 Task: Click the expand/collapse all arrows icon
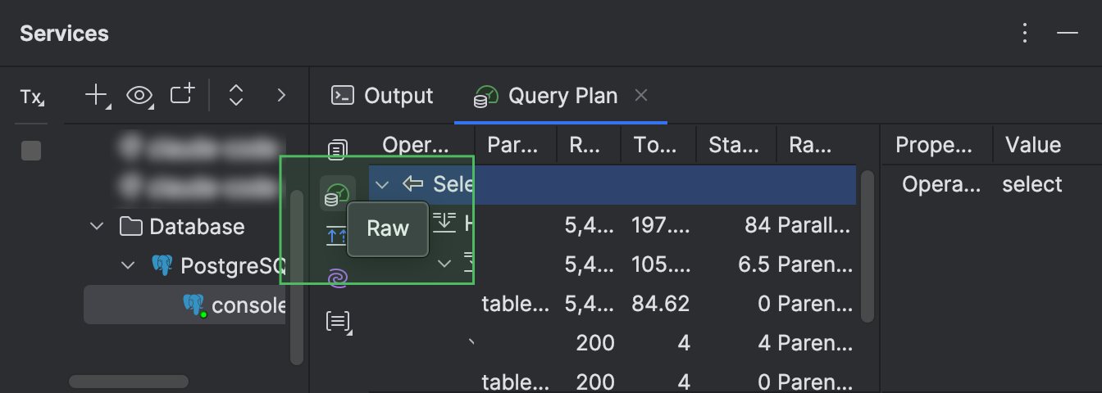(236, 96)
